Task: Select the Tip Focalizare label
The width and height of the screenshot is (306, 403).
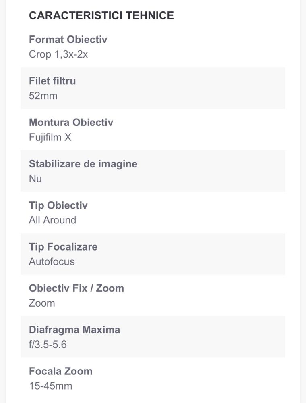Action: point(63,247)
